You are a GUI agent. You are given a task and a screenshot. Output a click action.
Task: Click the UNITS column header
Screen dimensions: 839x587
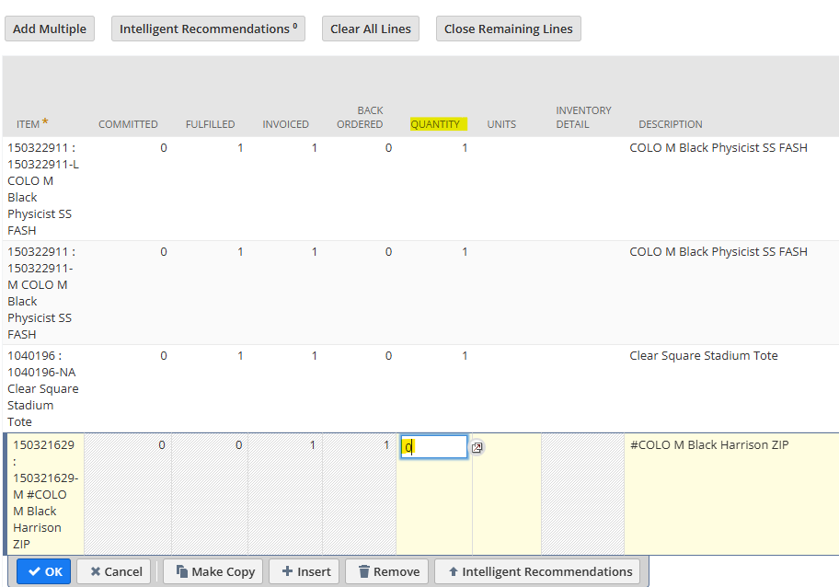tap(501, 124)
